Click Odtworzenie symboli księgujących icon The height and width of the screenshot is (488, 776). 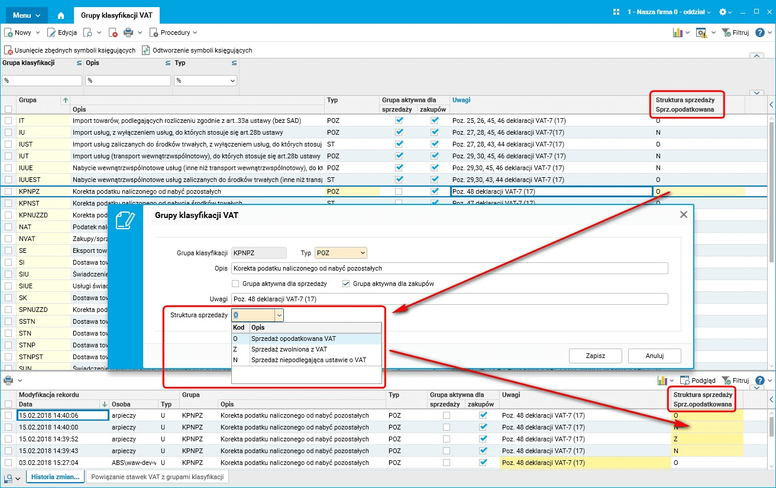(x=145, y=50)
